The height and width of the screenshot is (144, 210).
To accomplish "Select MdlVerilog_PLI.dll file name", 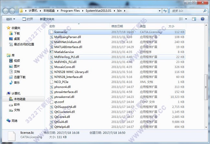I will coord(67,57).
